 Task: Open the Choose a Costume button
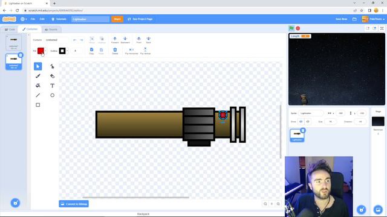tap(15, 203)
